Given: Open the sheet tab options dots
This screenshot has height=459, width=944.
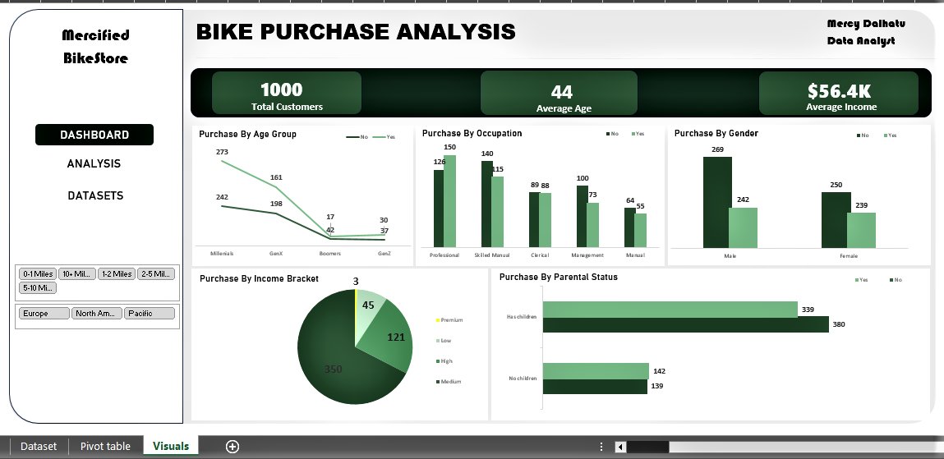Looking at the screenshot, I should click(x=601, y=447).
